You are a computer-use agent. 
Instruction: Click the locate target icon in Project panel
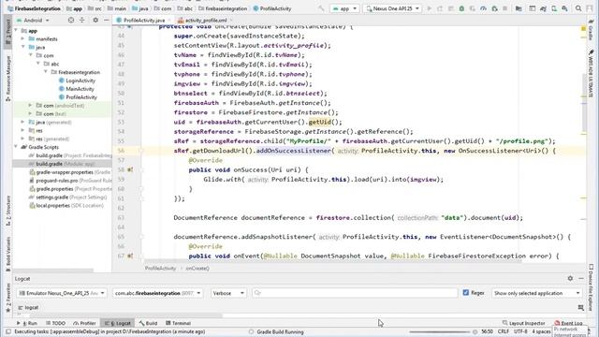[71, 20]
